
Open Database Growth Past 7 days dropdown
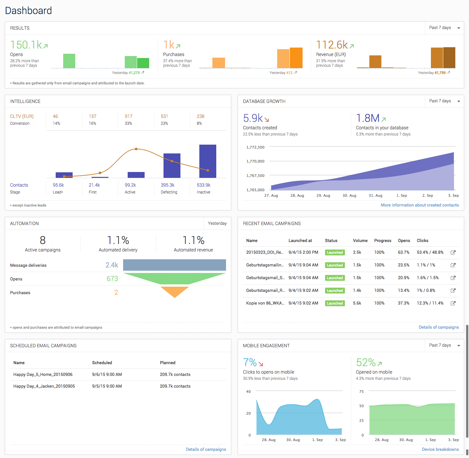[x=444, y=101]
